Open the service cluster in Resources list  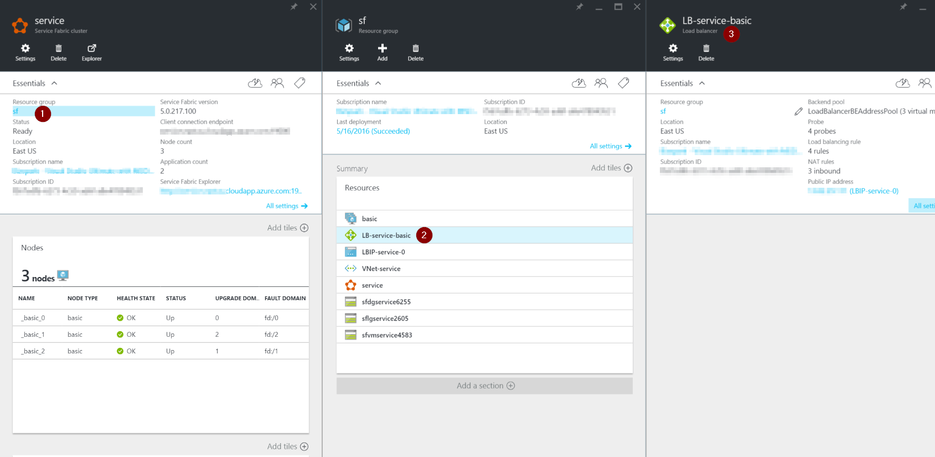click(484, 285)
